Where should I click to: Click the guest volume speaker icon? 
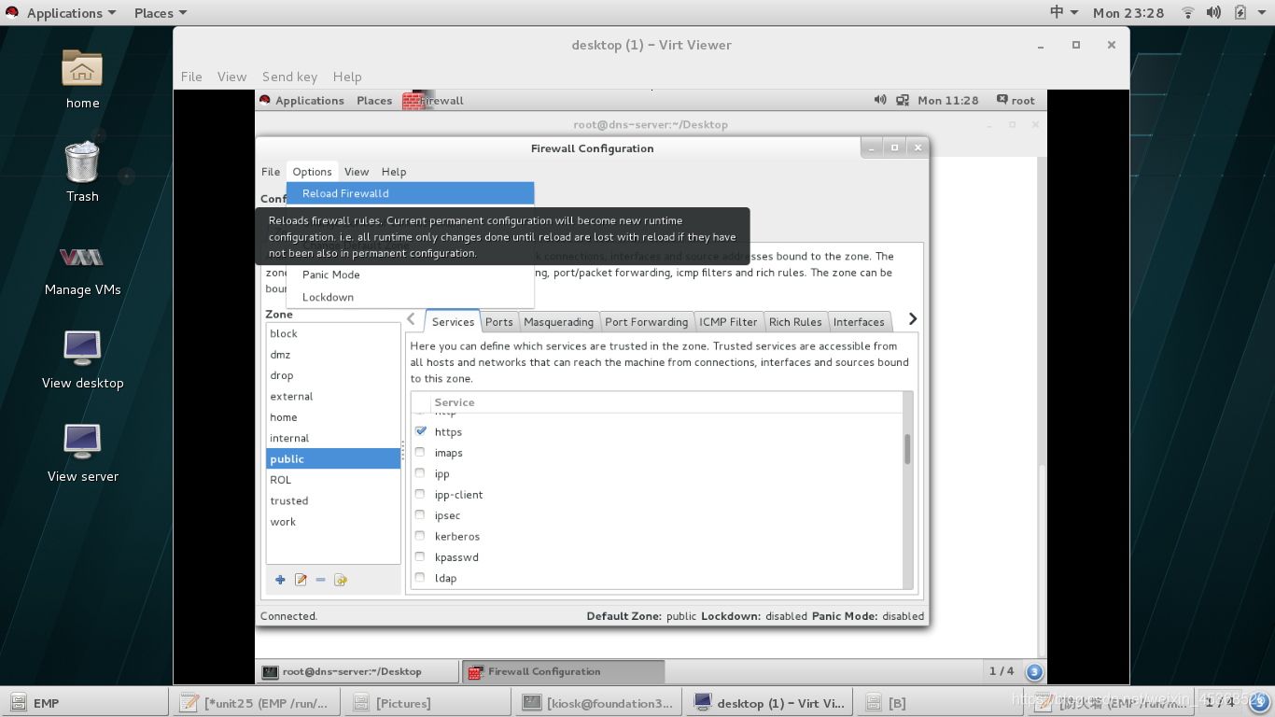click(x=880, y=100)
